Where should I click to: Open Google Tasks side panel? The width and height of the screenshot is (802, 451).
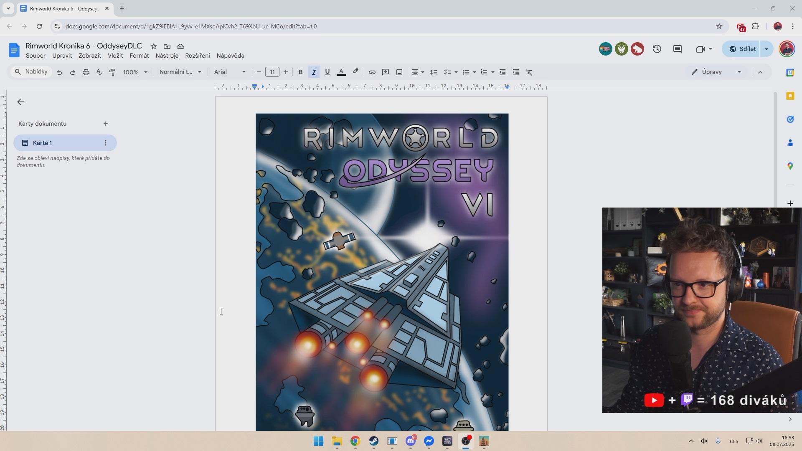point(790,119)
